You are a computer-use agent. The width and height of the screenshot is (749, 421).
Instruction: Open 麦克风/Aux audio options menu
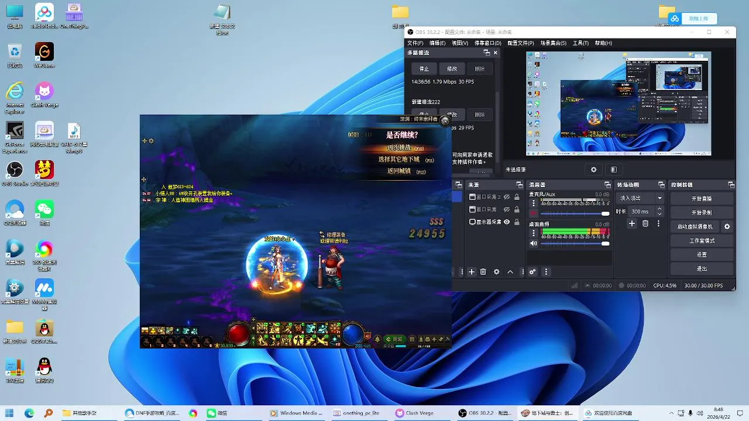pyautogui.click(x=533, y=203)
